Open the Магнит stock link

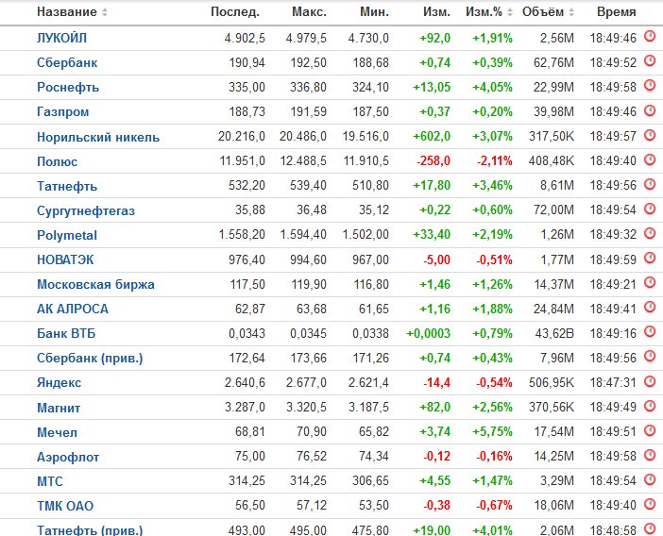click(x=59, y=408)
